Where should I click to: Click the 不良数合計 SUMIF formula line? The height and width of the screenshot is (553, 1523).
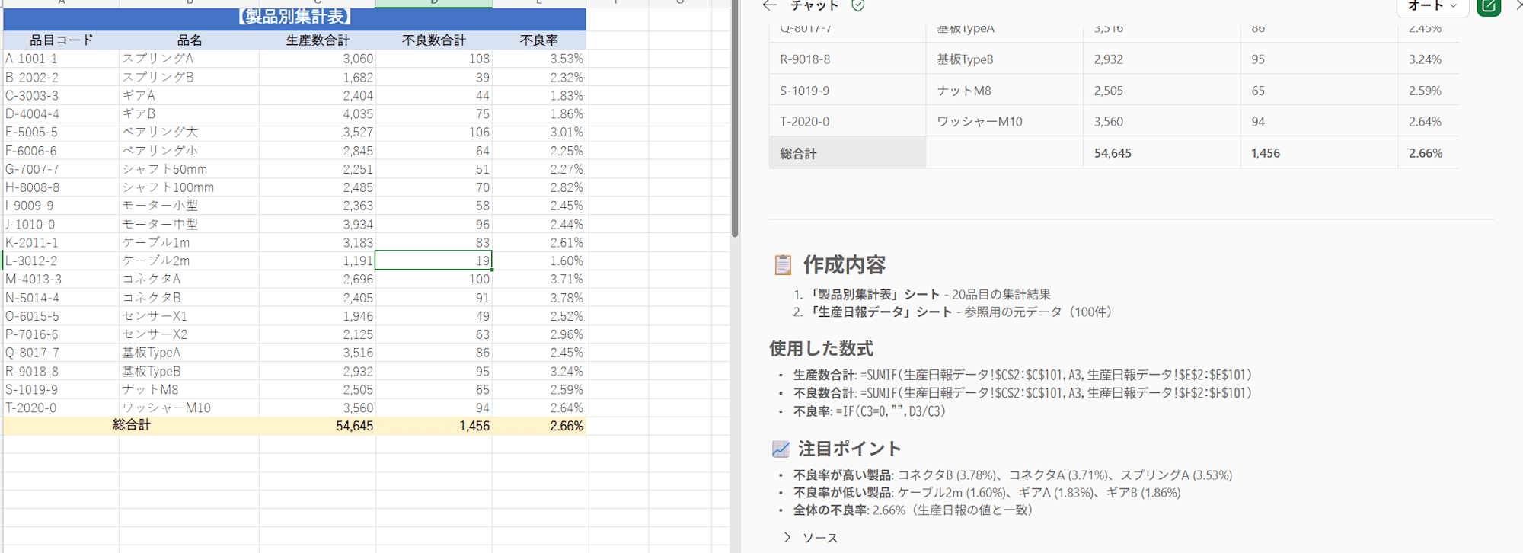click(1023, 393)
